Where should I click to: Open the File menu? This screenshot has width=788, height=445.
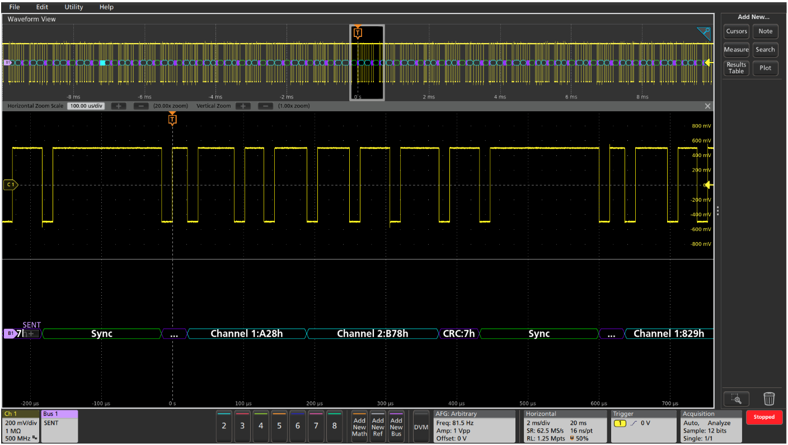click(x=15, y=7)
